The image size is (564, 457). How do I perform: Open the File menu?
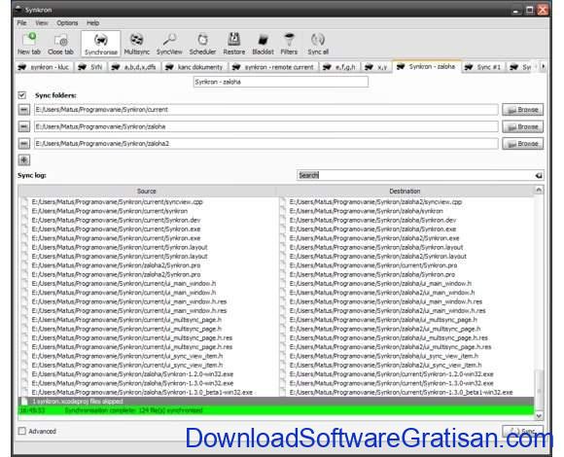click(x=21, y=23)
